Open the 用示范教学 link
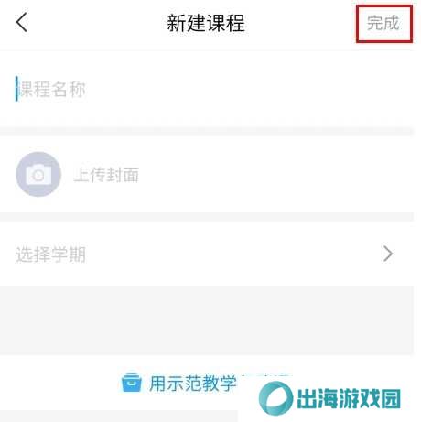Screen dimensions: 421x422 click(193, 384)
